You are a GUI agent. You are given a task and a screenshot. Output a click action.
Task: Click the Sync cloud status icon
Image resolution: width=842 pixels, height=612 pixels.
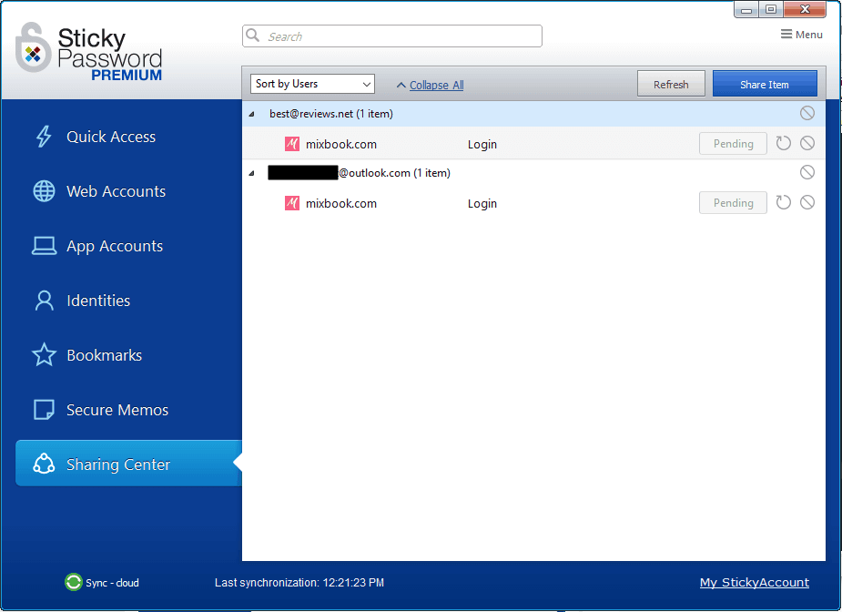pos(73,583)
